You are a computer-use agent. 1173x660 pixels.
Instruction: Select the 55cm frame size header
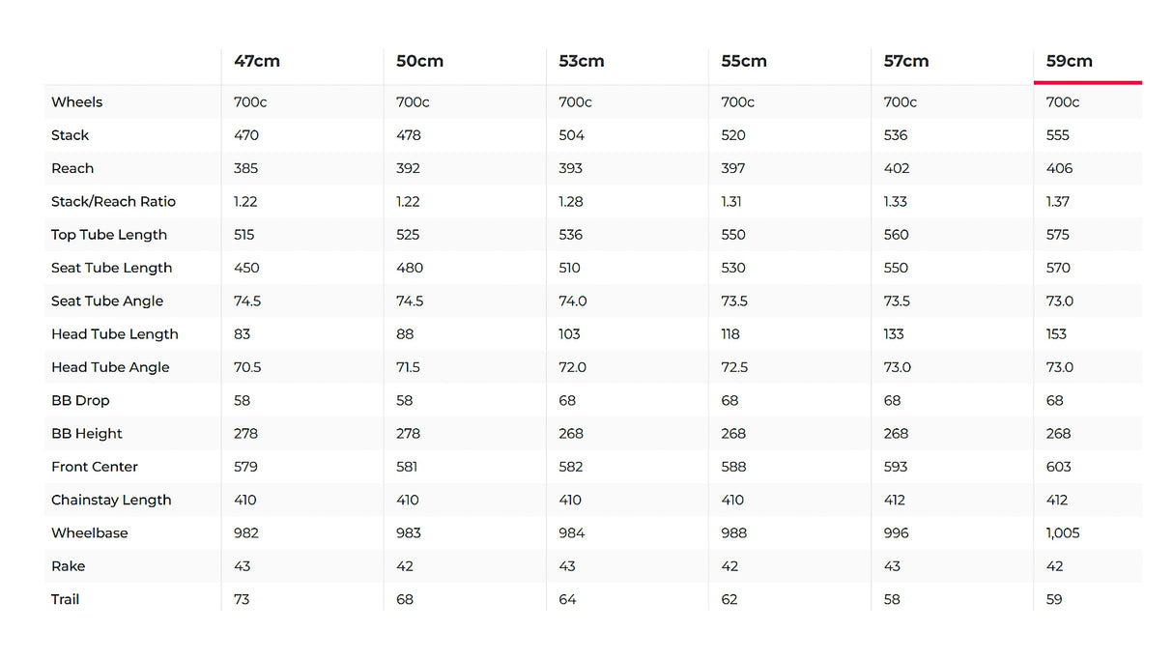click(x=744, y=61)
